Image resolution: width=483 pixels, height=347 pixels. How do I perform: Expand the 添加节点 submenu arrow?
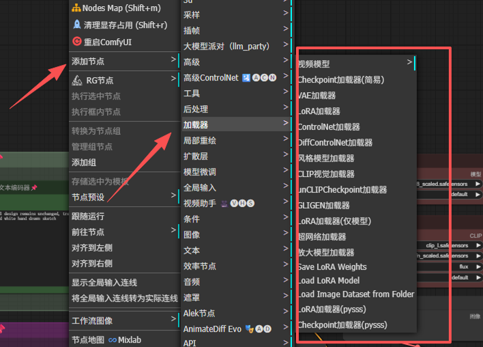tap(173, 61)
